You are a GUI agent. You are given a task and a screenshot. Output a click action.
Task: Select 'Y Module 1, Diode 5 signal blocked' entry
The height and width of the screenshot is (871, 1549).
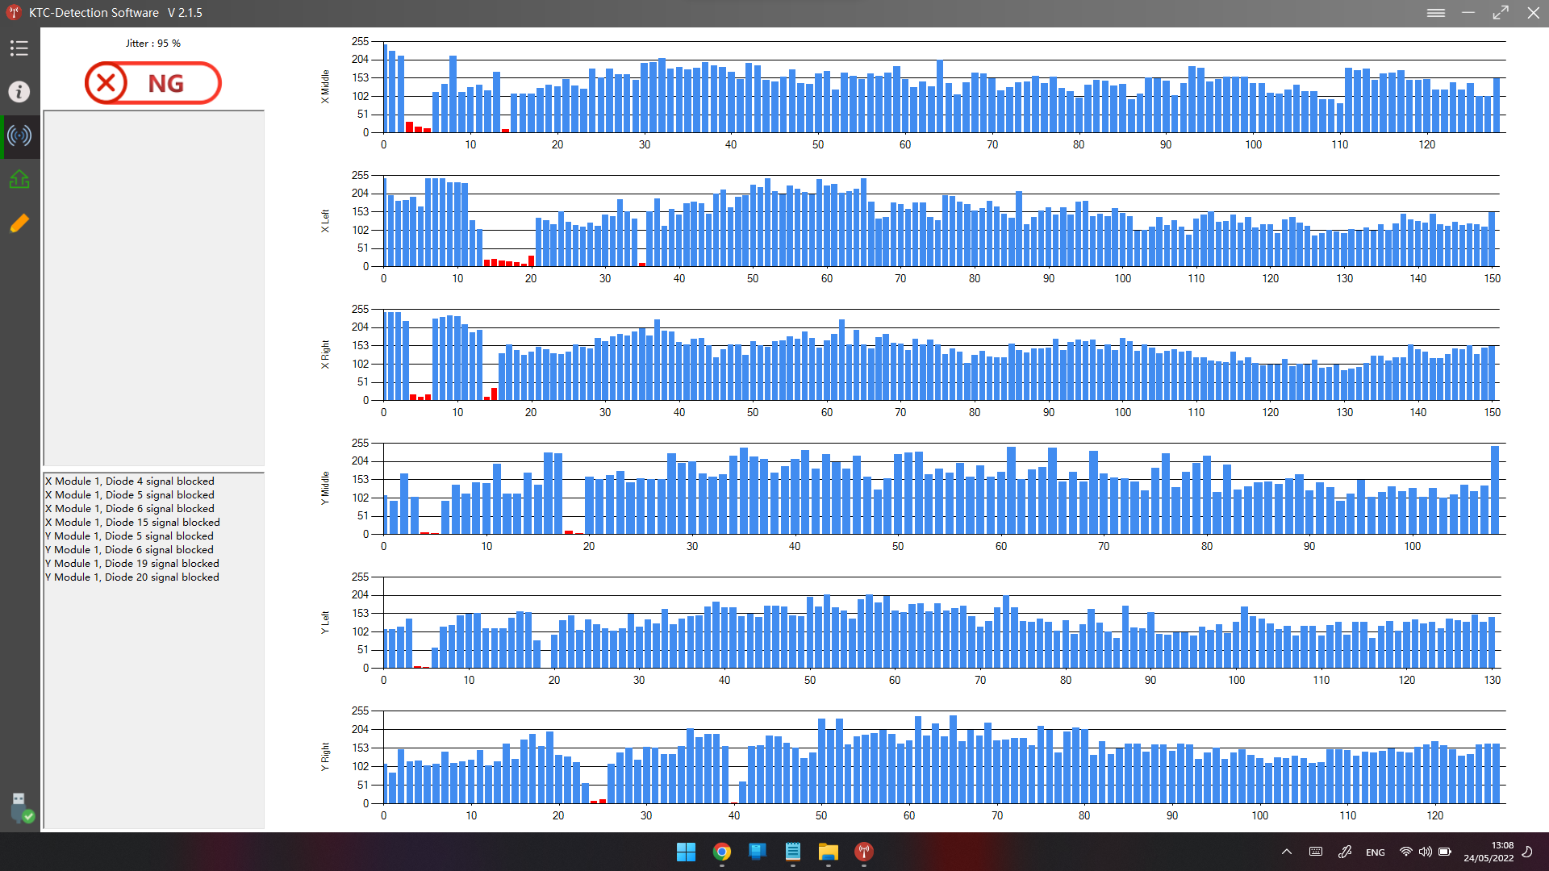[130, 536]
